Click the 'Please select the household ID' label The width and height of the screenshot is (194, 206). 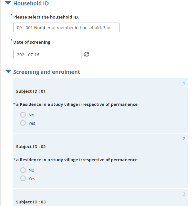[46, 17]
